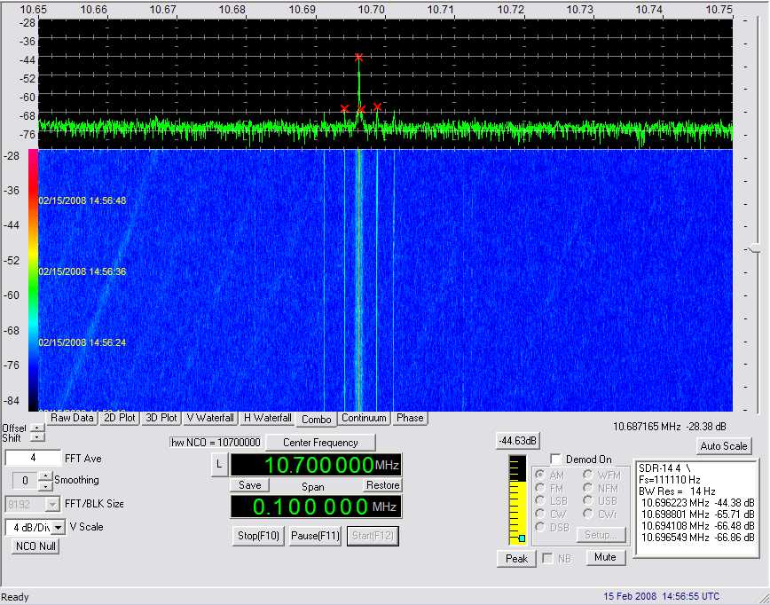
Task: Click the Save span button
Action: point(249,485)
